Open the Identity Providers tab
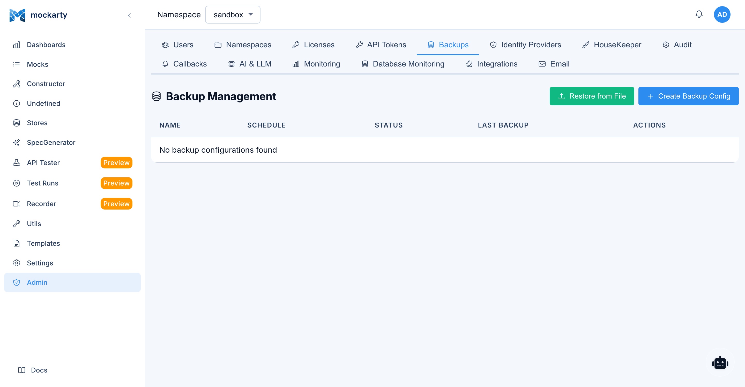745x387 pixels. (x=525, y=45)
